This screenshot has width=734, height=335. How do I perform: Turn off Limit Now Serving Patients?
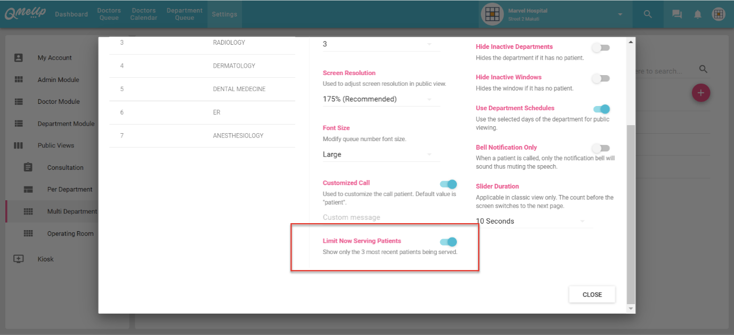[448, 242]
